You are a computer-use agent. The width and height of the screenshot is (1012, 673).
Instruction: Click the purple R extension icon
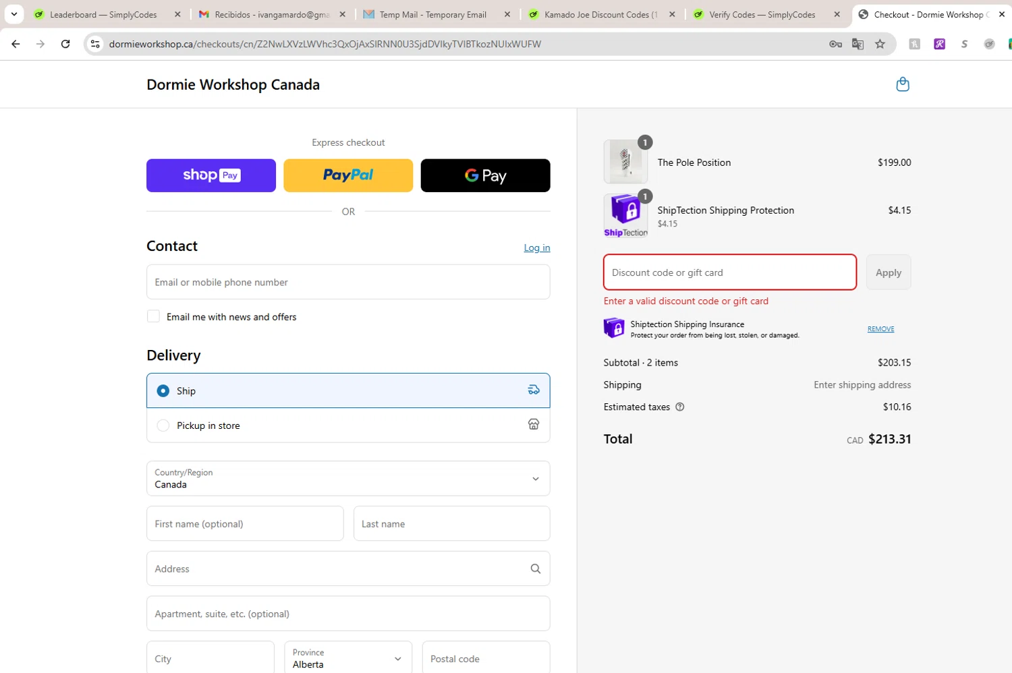coord(939,44)
